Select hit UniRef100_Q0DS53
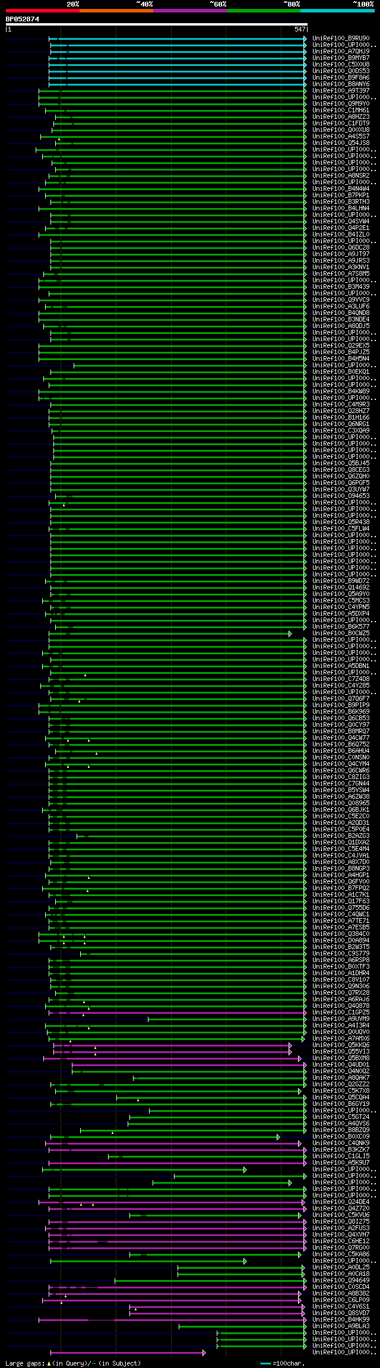This screenshot has height=1368, width=380. coord(341,71)
